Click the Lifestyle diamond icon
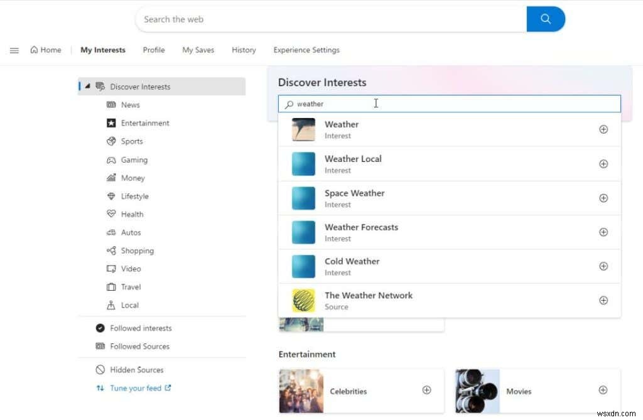Viewport: 643px width, 420px height. pyautogui.click(x=111, y=196)
